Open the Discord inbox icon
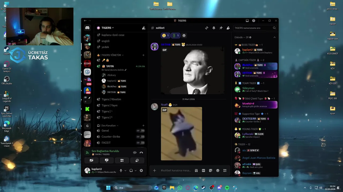The height and width of the screenshot is (192, 343). tap(247, 21)
